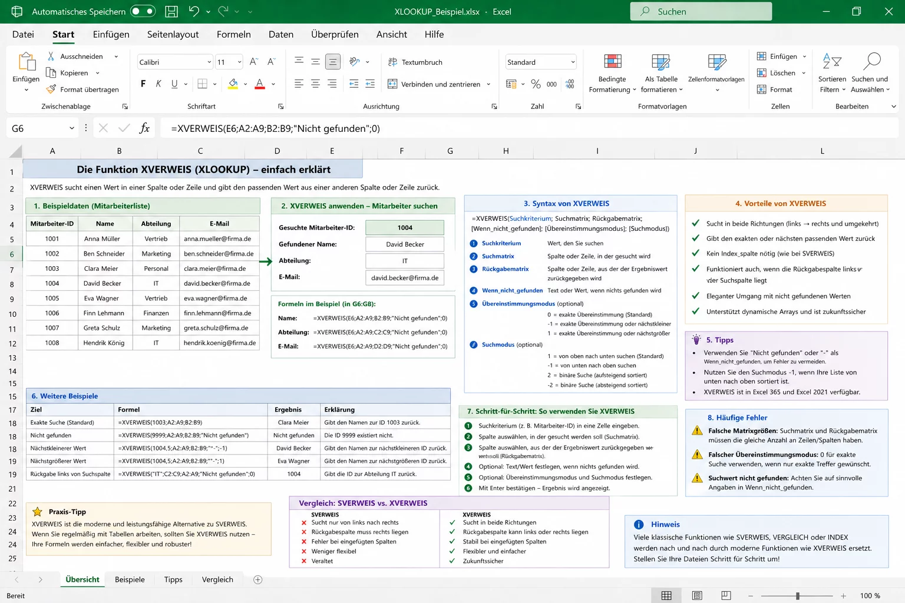The height and width of the screenshot is (603, 905).
Task: Click the Save disk icon
Action: point(171,11)
